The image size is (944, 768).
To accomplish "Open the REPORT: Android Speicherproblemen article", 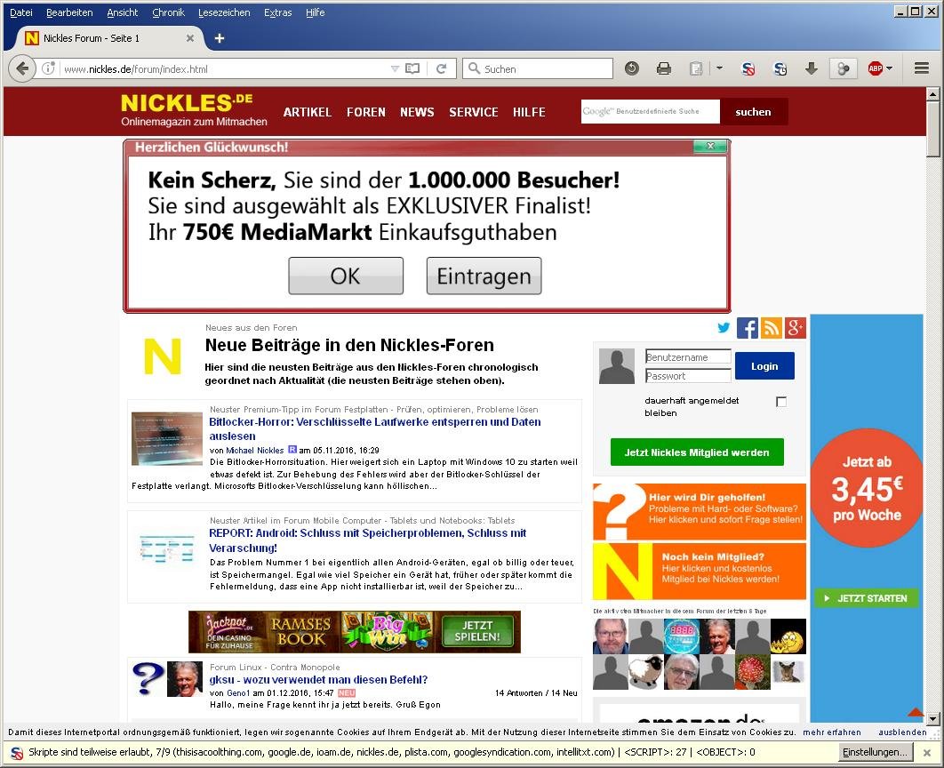I will click(367, 540).
